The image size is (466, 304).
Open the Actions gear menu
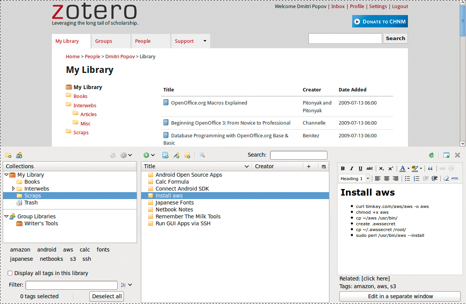pyautogui.click(x=126, y=155)
